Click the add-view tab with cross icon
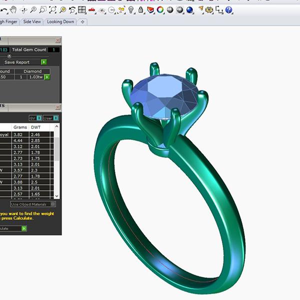 pos(82,22)
